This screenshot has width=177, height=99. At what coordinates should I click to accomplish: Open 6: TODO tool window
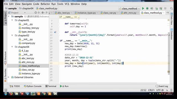(15, 86)
